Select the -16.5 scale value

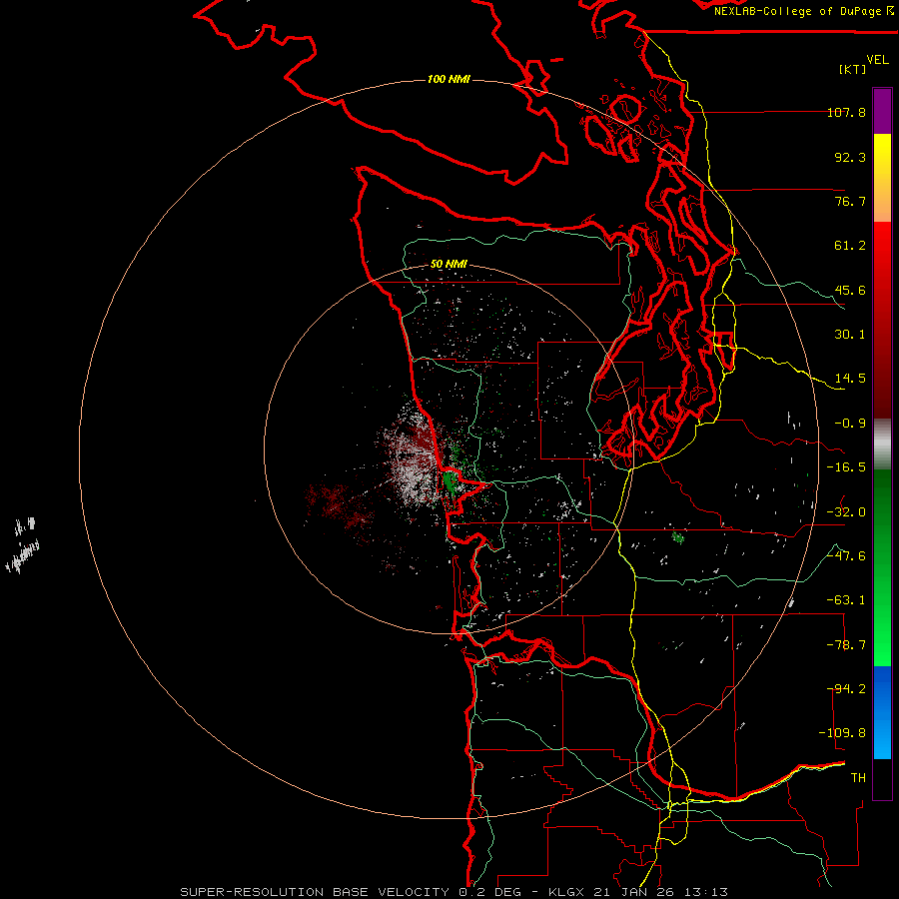tap(846, 467)
